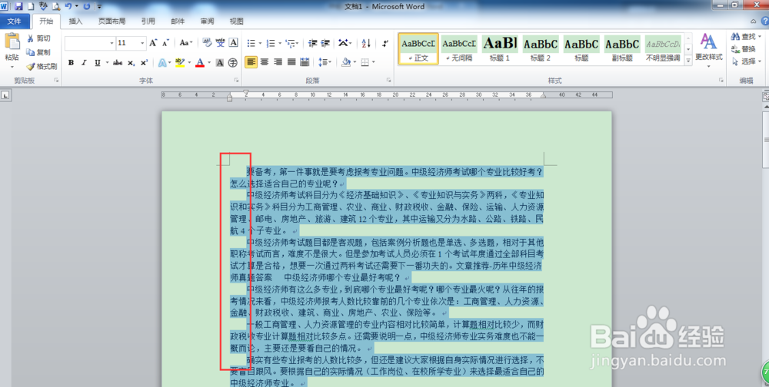Open Change Case Aa dropdown
Image resolution: width=769 pixels, height=387 pixels.
pyautogui.click(x=186, y=43)
